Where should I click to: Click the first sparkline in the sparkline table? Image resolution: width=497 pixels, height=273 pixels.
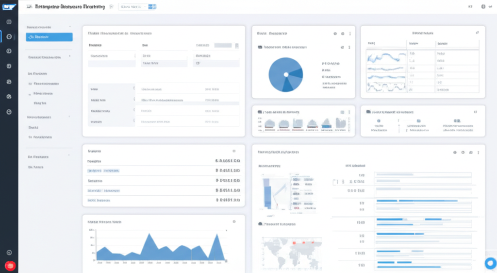[386, 58]
